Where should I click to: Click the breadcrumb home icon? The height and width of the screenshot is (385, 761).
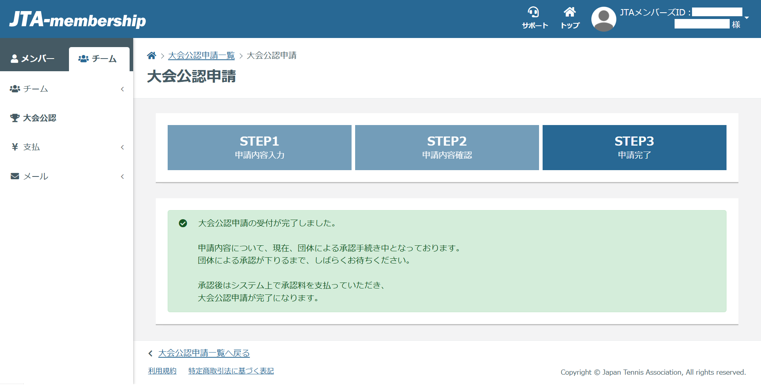pos(151,56)
